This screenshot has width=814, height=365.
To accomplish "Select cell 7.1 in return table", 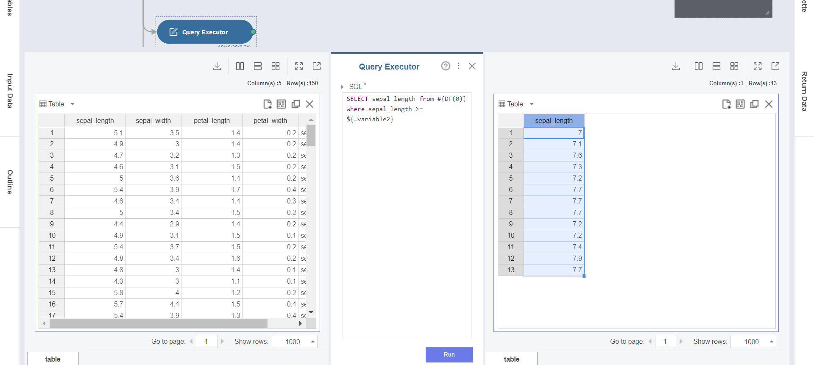I will pos(554,144).
